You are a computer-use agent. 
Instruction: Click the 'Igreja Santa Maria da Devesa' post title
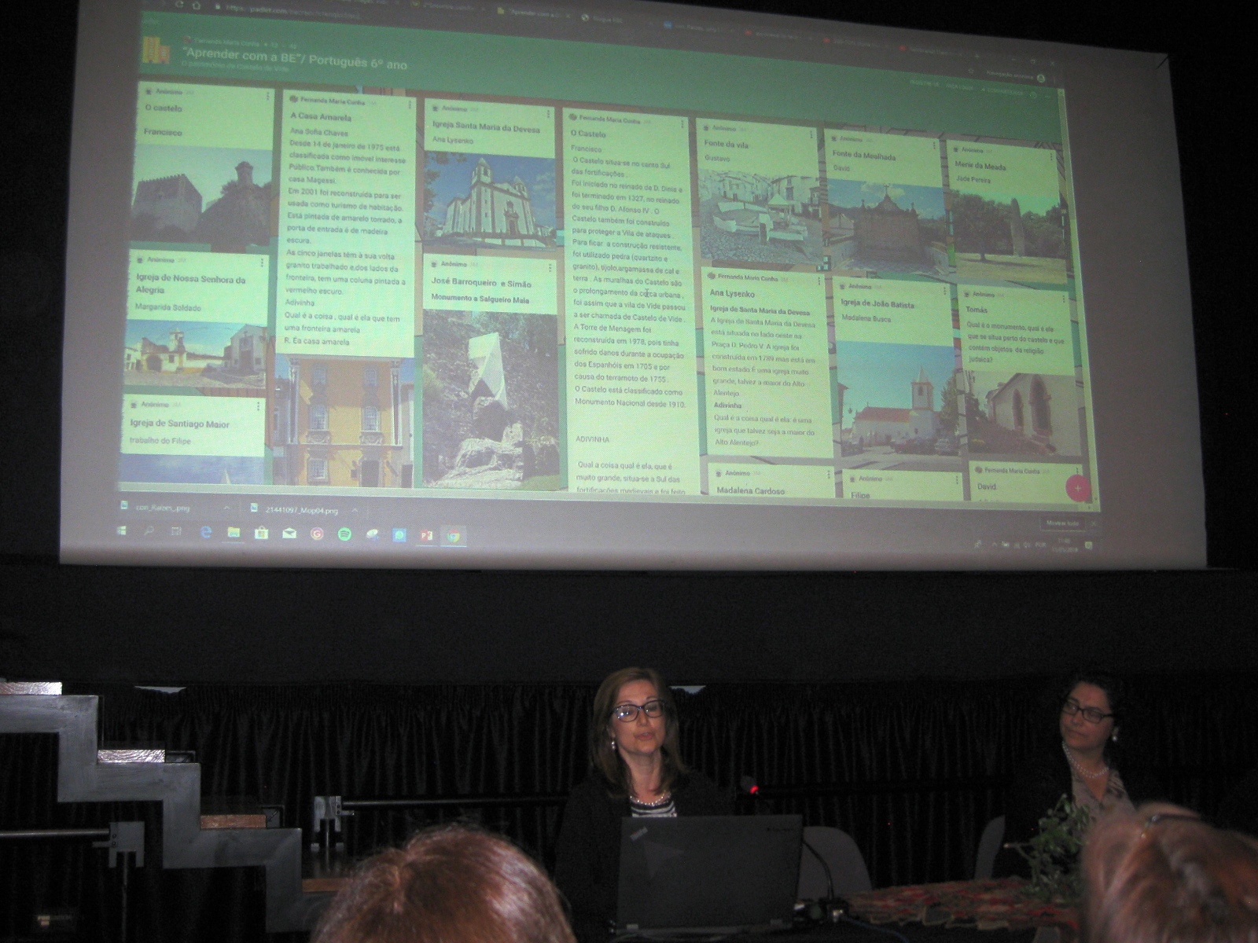click(x=486, y=127)
